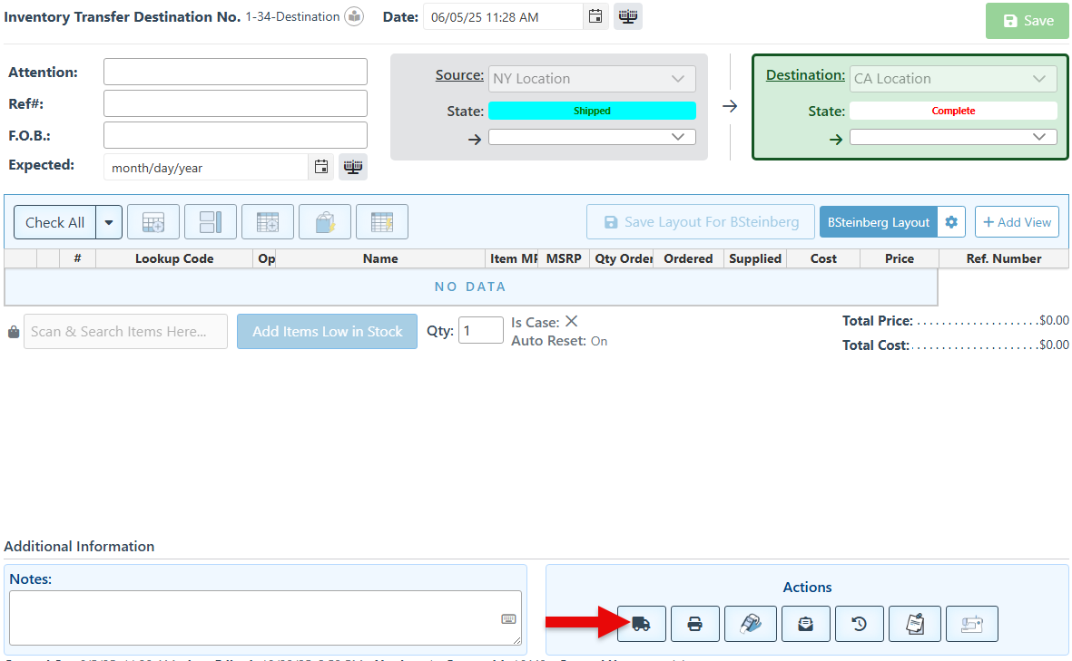Click the receipt printer icon in Actions
This screenshot has height=661, width=1072.
[971, 624]
